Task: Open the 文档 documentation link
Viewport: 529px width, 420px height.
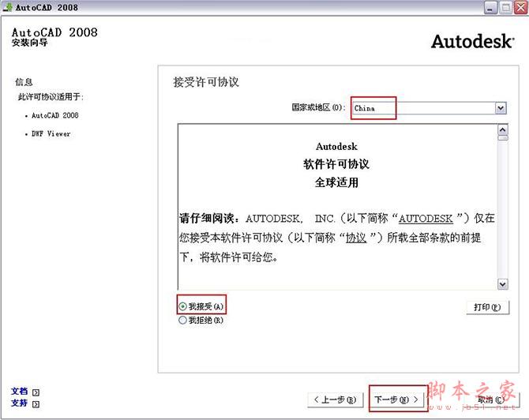Action: pos(19,392)
